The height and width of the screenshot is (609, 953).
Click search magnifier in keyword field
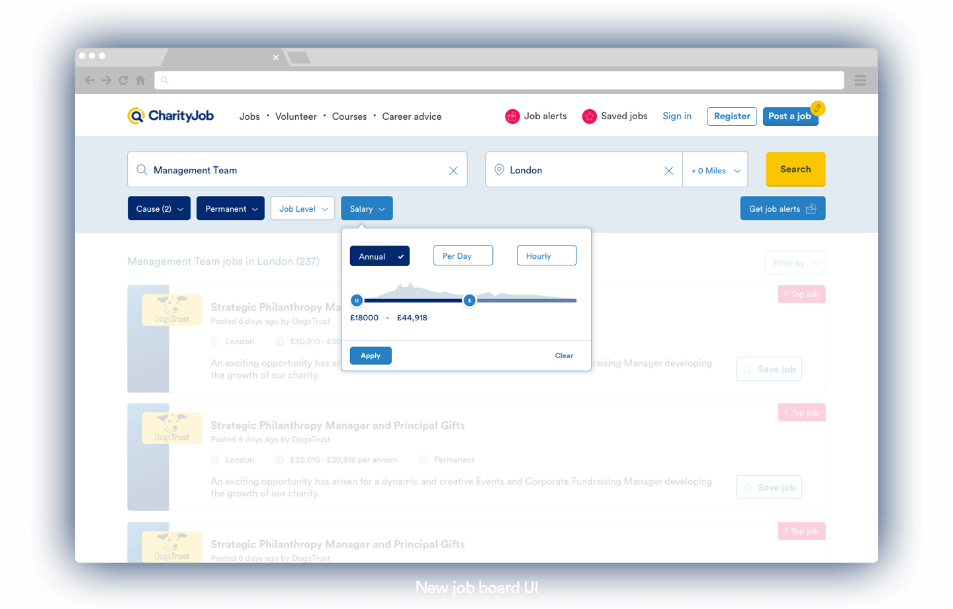coord(142,170)
